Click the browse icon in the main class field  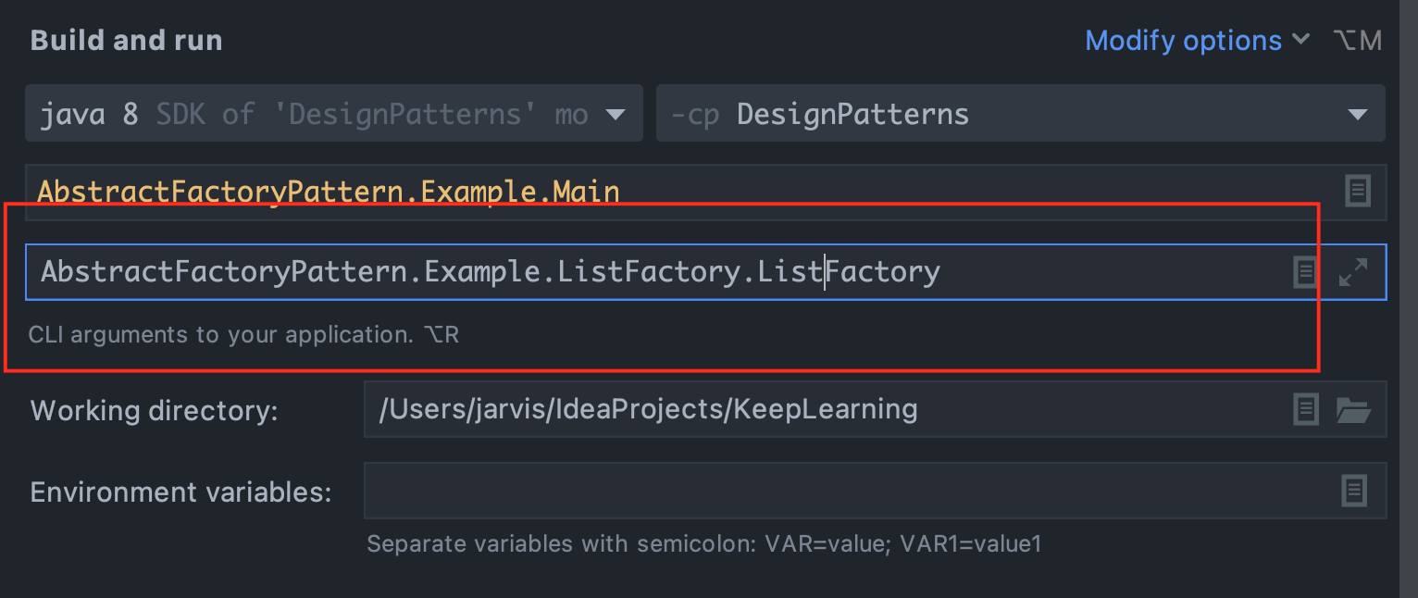click(x=1357, y=192)
